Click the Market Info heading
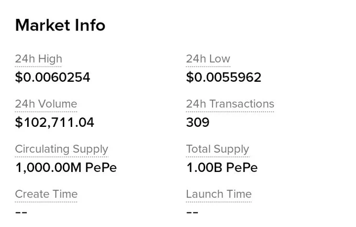Viewport: 356px width, 227px height. (x=60, y=25)
